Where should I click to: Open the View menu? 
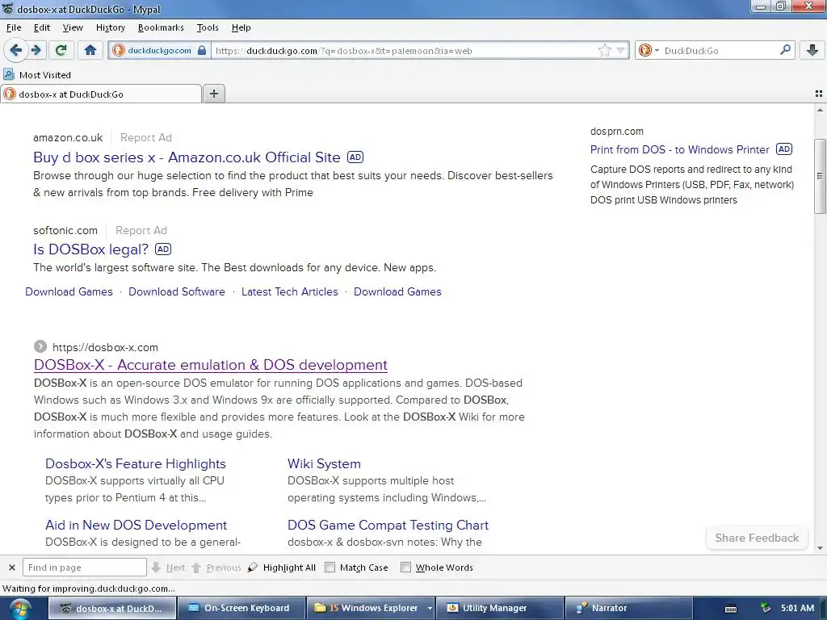click(73, 27)
